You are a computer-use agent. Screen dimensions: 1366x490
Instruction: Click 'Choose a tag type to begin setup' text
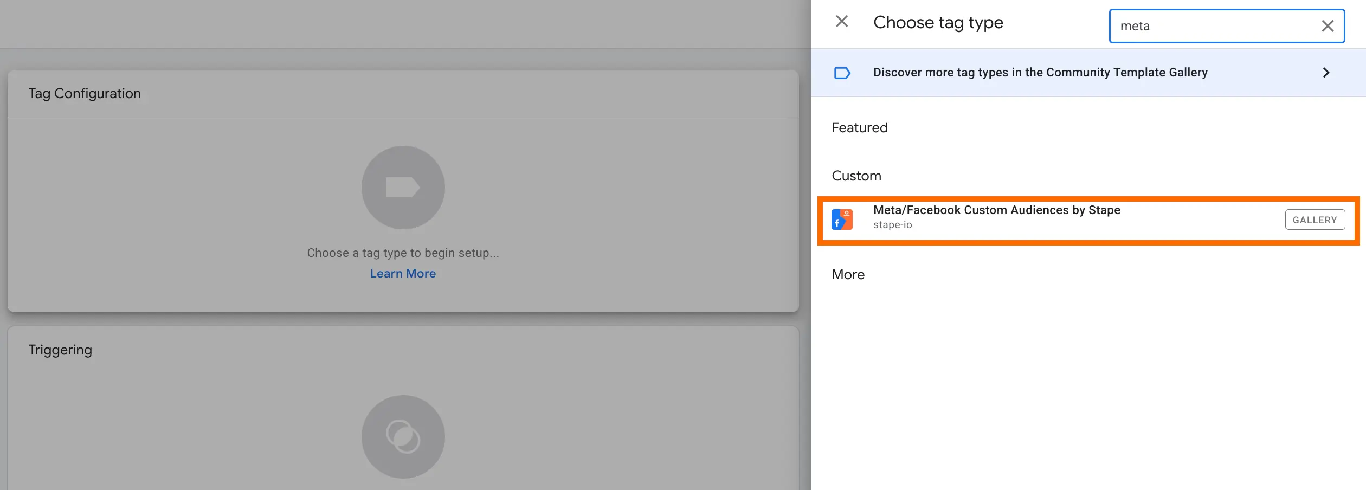coord(403,253)
